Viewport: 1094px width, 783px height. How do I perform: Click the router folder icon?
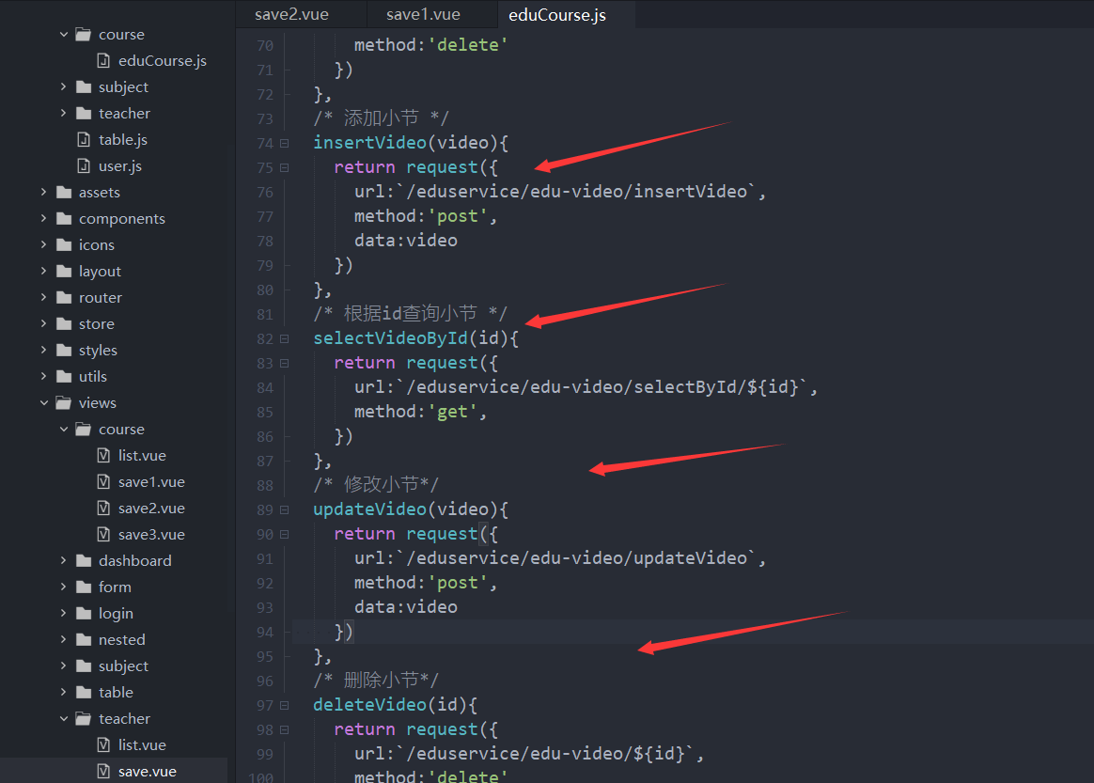click(64, 297)
